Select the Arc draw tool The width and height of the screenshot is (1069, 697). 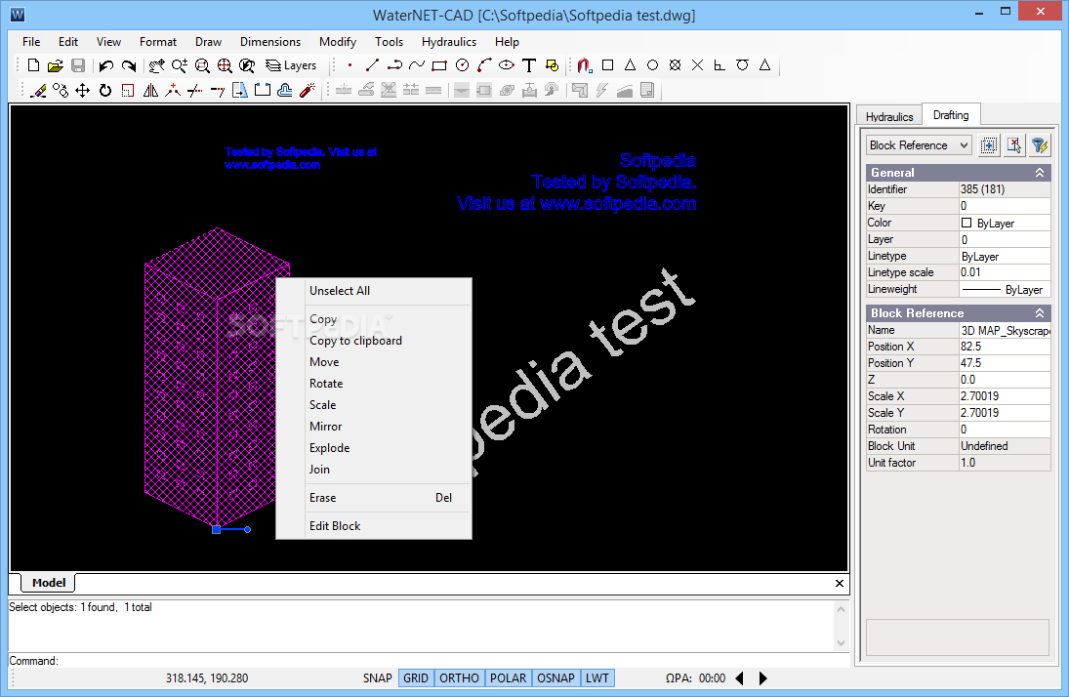[x=485, y=65]
